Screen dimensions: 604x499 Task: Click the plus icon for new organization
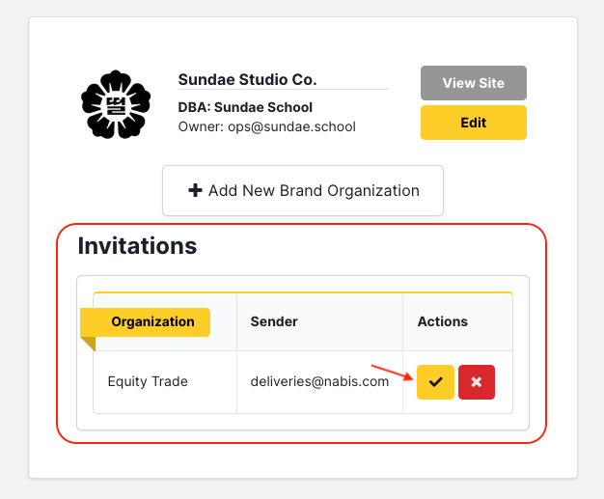coord(195,190)
